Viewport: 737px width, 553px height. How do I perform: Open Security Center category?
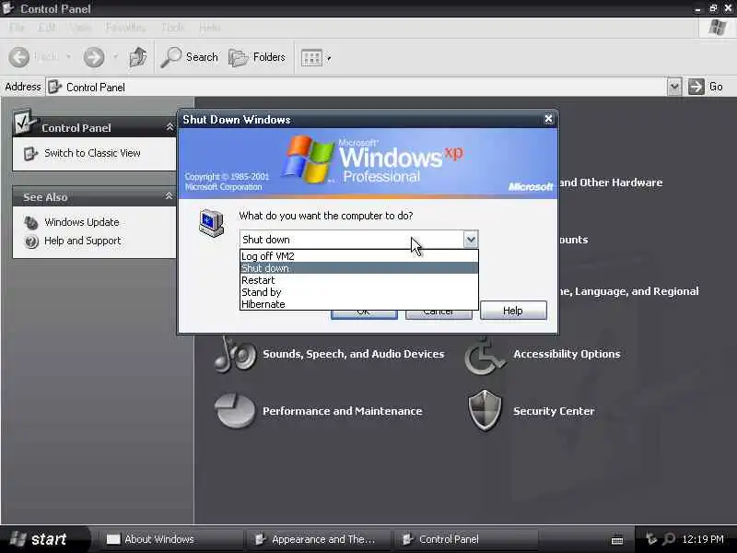(554, 411)
